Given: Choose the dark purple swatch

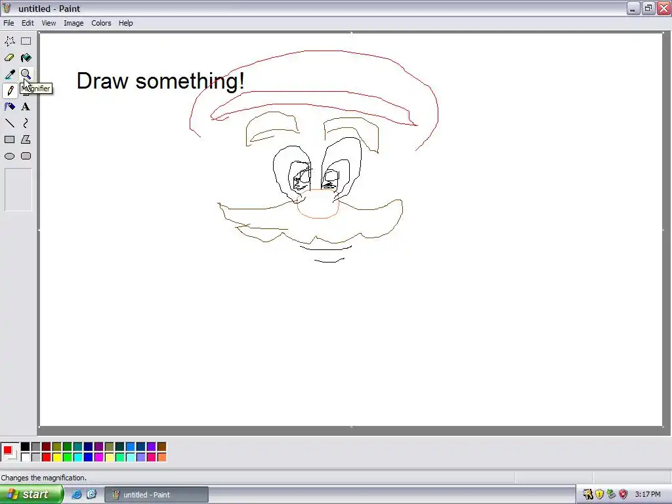Looking at the screenshot, I should [99, 447].
